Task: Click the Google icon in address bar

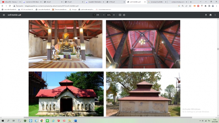Action: point(179,6)
